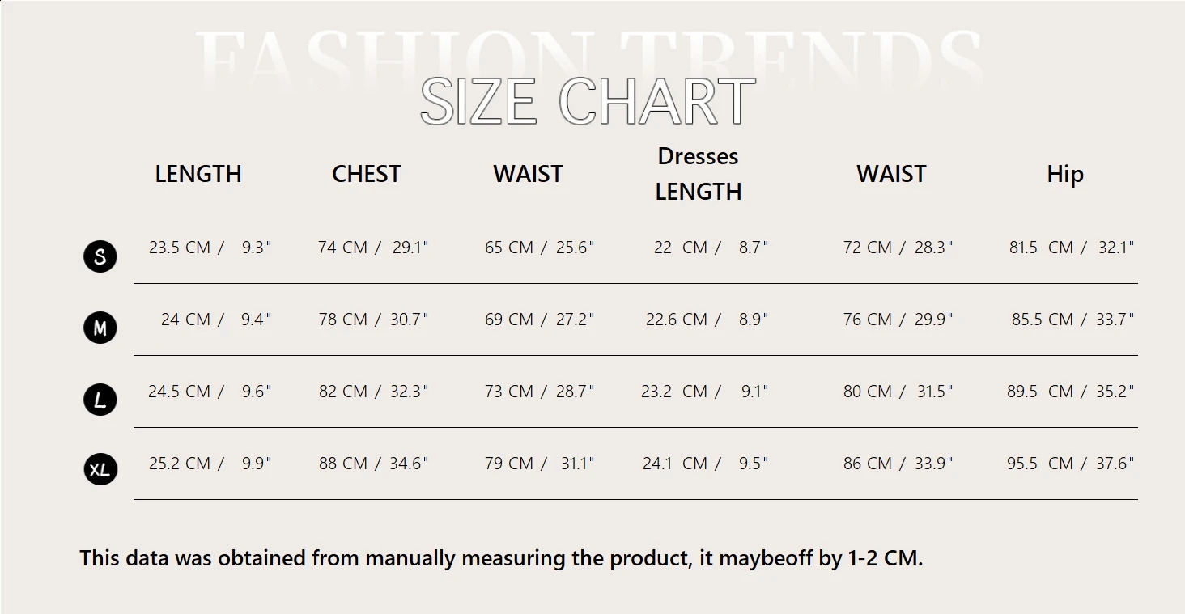This screenshot has height=614, width=1185.
Task: Click the black XL size badge
Action: [100, 469]
